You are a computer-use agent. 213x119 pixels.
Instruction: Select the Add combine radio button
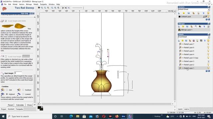point(7,90)
